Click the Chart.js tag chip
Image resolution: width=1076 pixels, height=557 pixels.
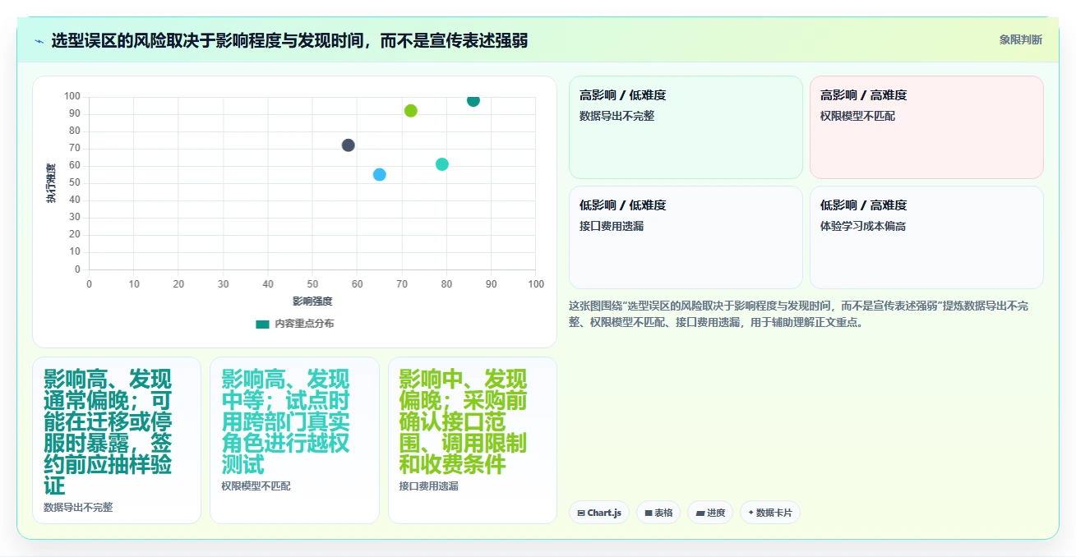tap(599, 513)
